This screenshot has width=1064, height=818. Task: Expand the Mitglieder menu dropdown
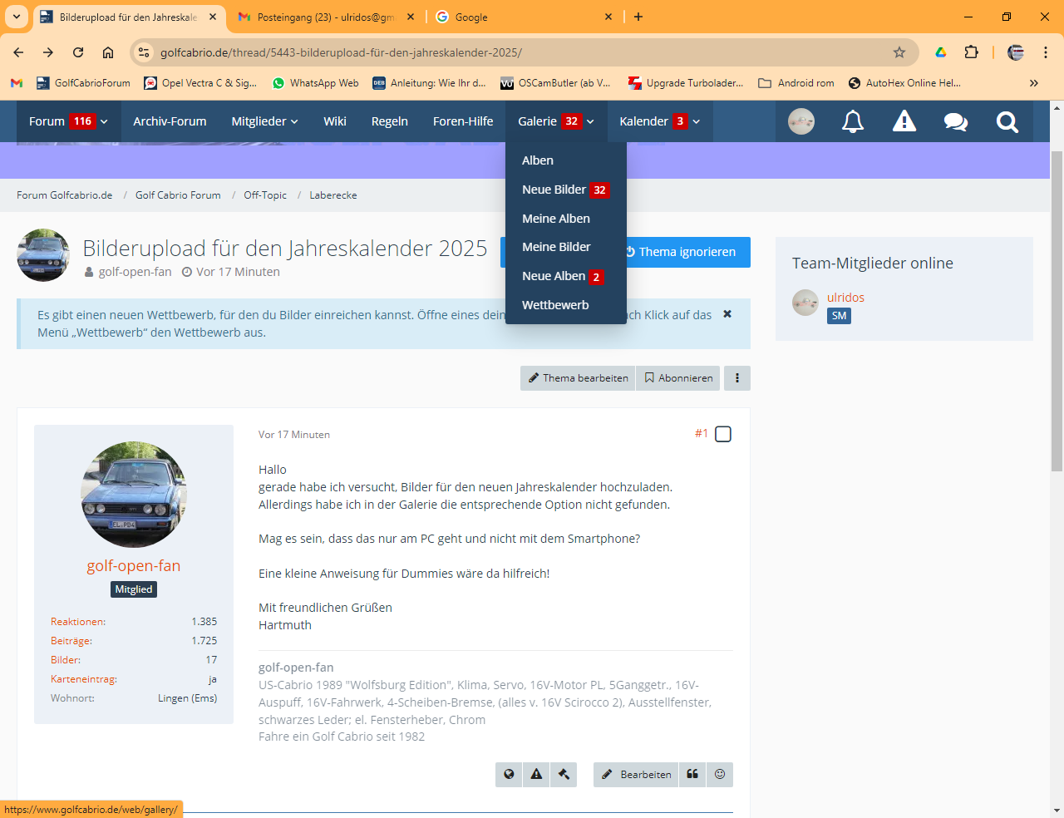[x=294, y=121]
